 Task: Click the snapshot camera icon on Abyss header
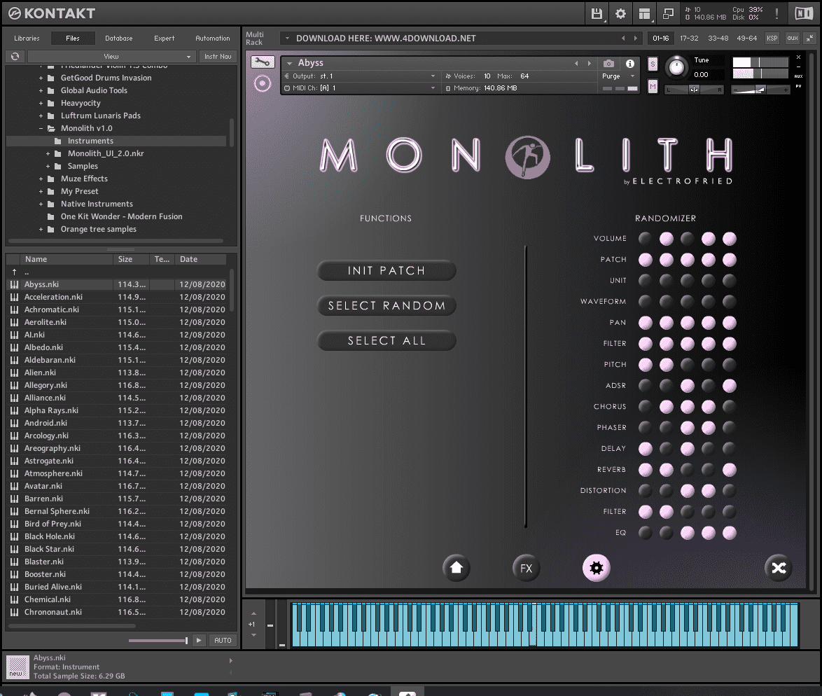tap(608, 62)
